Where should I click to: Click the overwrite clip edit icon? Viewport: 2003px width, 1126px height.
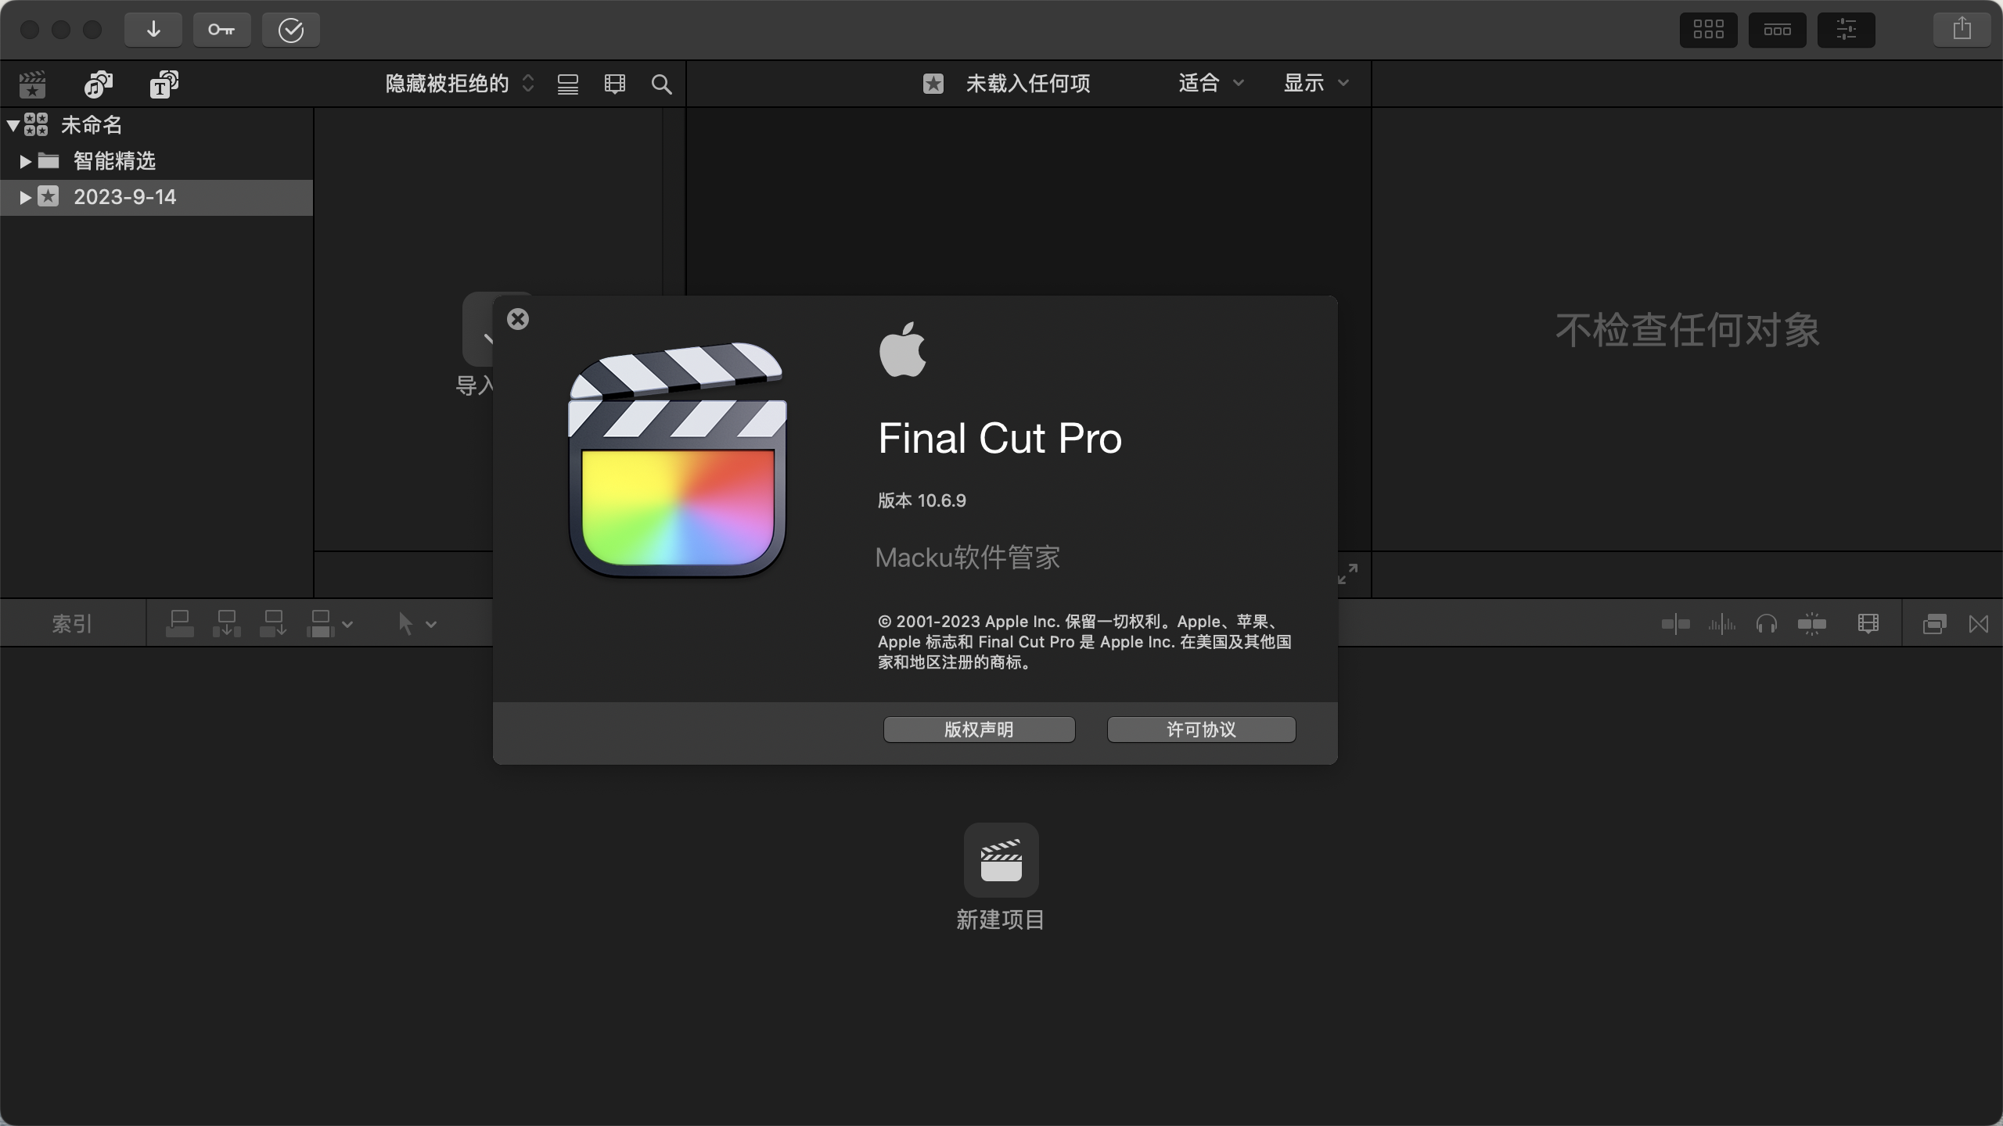pyautogui.click(x=321, y=624)
